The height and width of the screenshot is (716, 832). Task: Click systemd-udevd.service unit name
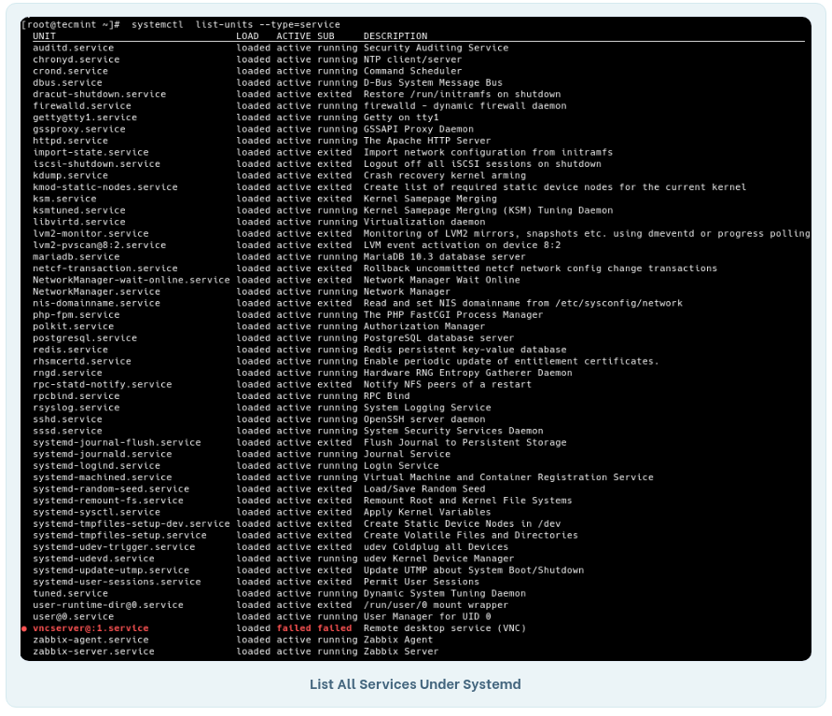coord(93,559)
